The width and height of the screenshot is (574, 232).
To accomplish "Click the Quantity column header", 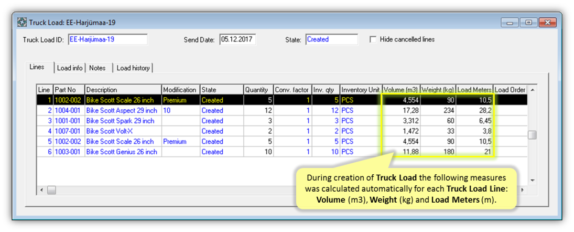I will [x=259, y=90].
